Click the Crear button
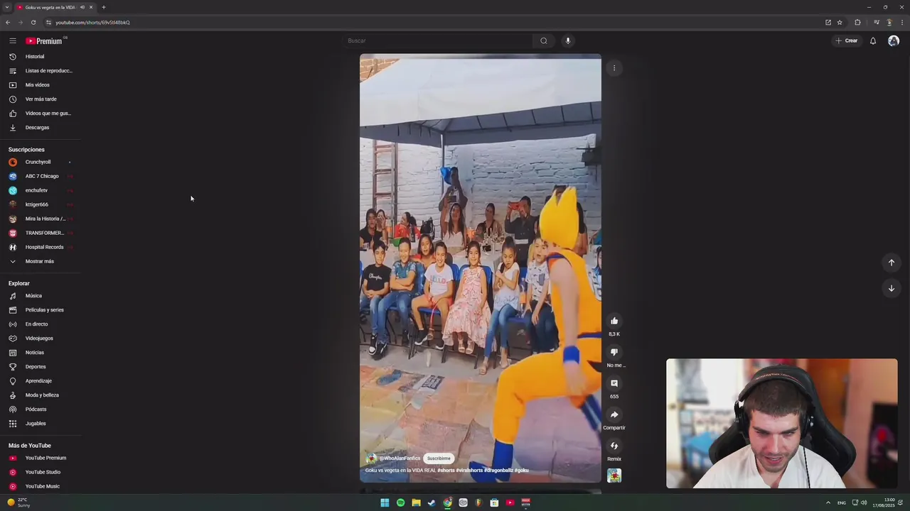Viewport: 910px width, 511px height. click(847, 40)
